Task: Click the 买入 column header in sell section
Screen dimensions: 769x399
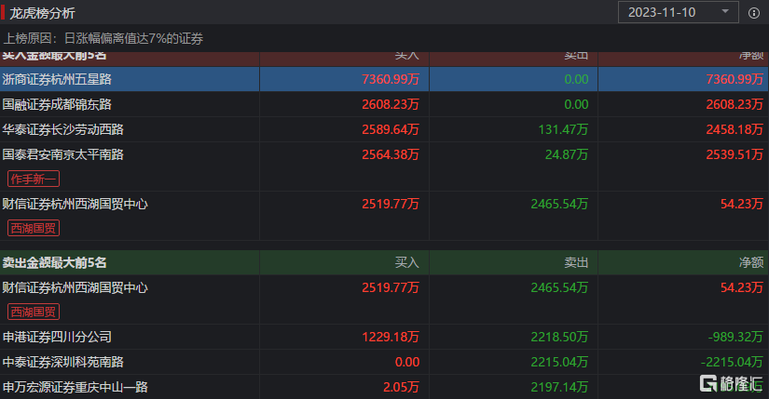Action: (x=407, y=262)
